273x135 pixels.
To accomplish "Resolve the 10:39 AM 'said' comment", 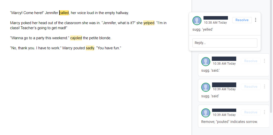I will click(251, 86).
